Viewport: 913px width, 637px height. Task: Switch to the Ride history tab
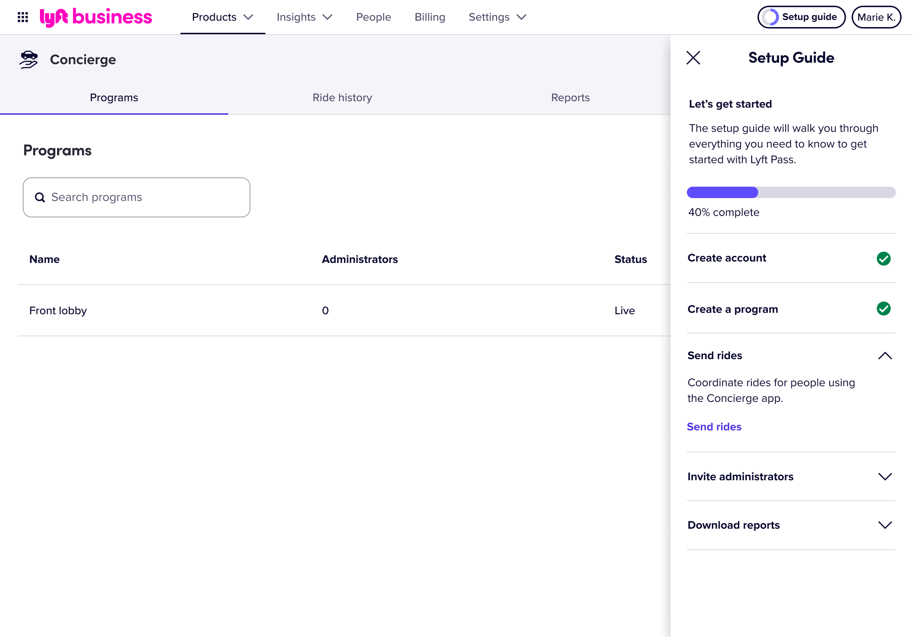click(x=342, y=98)
